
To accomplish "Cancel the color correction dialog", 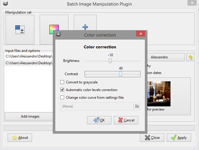I will (126, 120).
